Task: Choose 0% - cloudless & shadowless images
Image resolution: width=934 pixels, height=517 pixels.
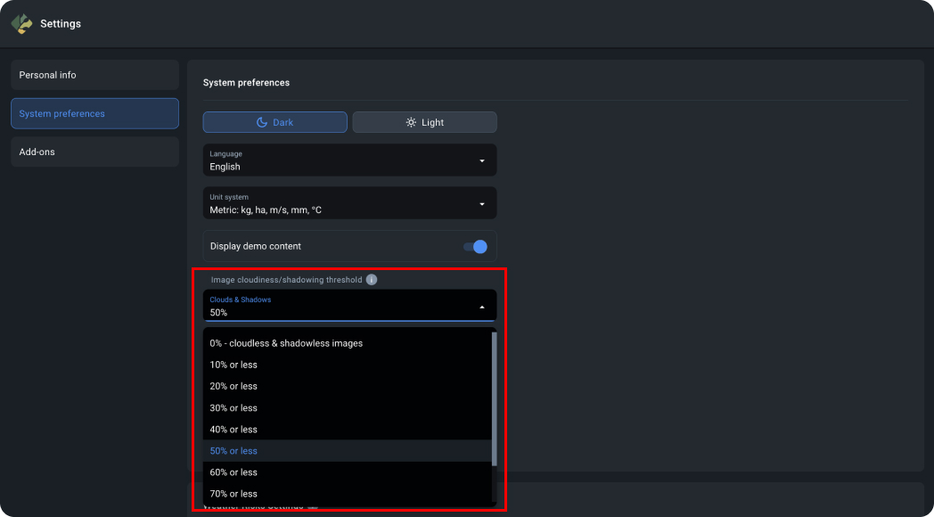Action: pyautogui.click(x=348, y=343)
